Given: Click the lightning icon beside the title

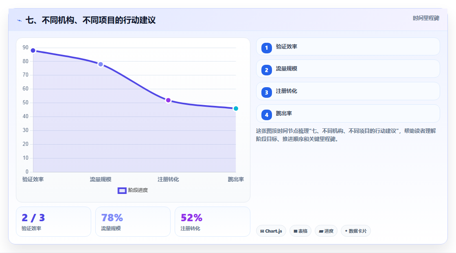Looking at the screenshot, I should click(20, 20).
